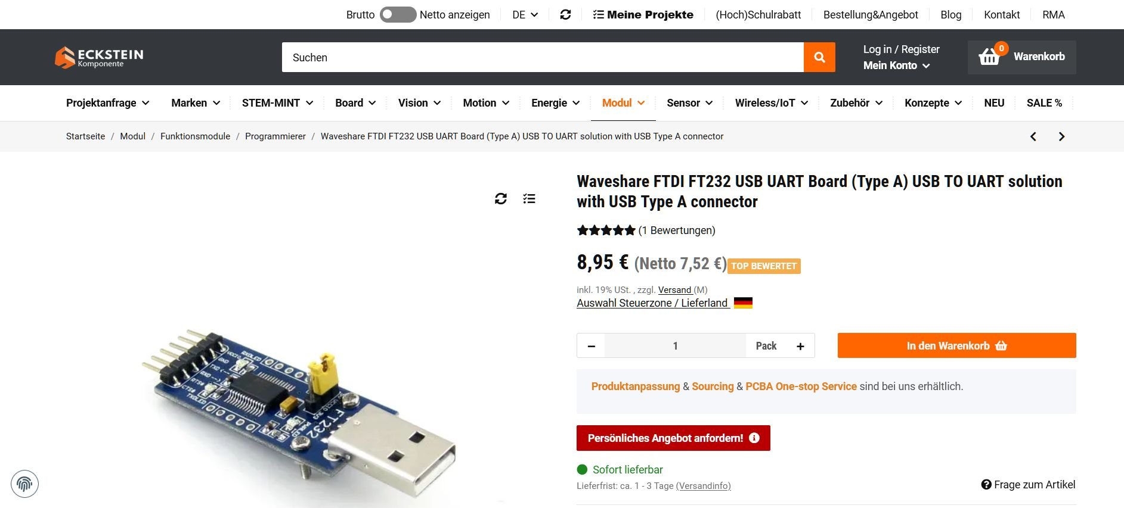
Task: Select the SALE % menu item
Action: 1044,103
